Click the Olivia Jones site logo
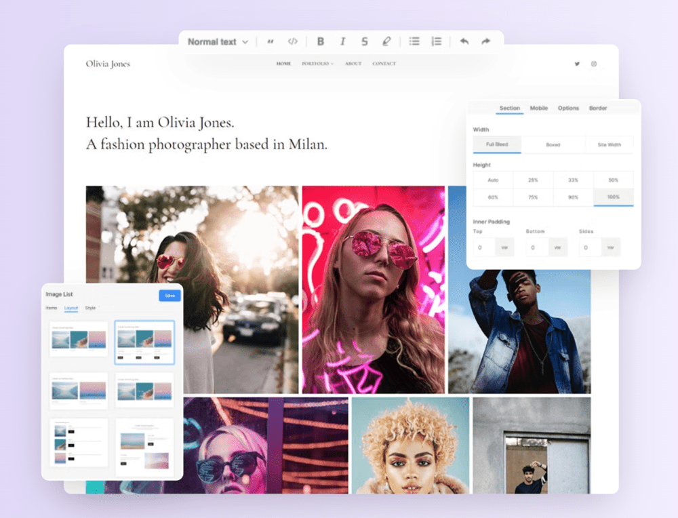This screenshot has width=678, height=518. pyautogui.click(x=108, y=64)
